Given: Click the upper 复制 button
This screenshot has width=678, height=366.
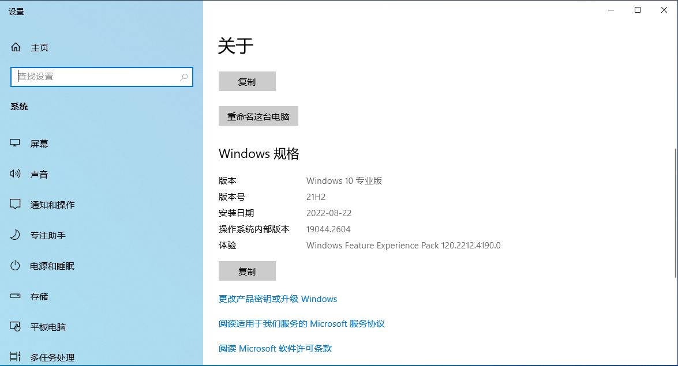Looking at the screenshot, I should 247,81.
